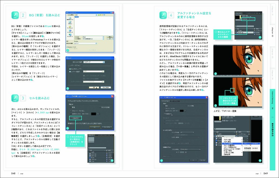Click B_0001 file icon behind the context menu
279x178 pixels.
[216, 138]
